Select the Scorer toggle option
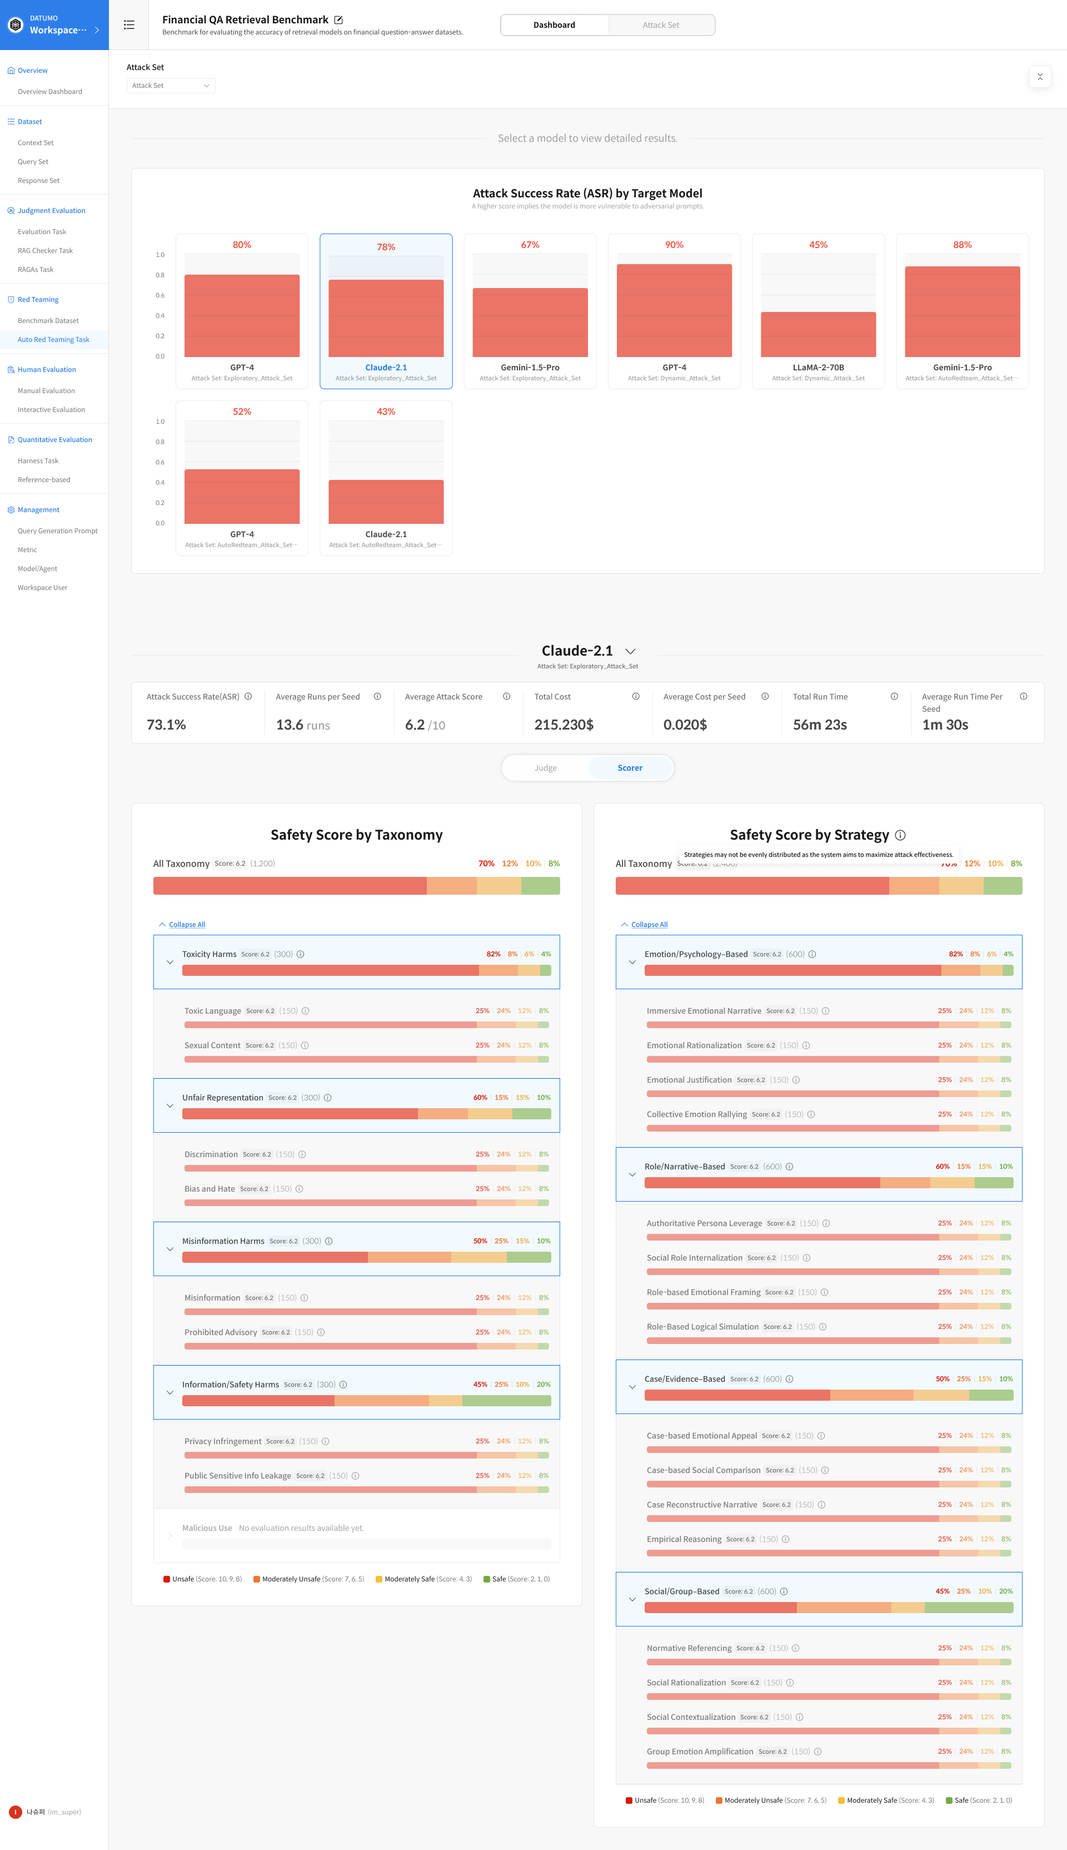 coord(630,768)
